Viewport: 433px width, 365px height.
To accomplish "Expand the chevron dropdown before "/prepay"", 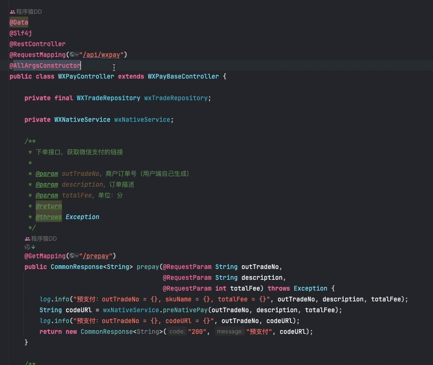I will coord(77,256).
